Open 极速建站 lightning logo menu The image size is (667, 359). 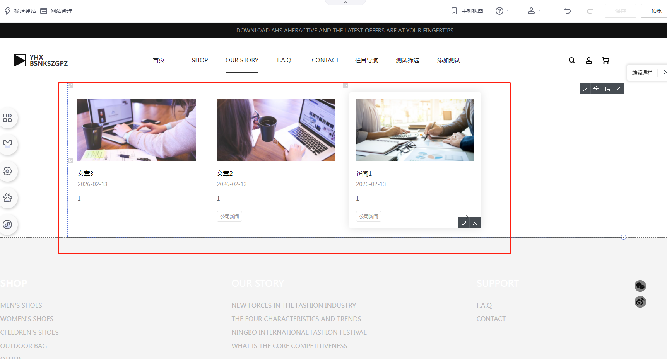pyautogui.click(x=20, y=11)
